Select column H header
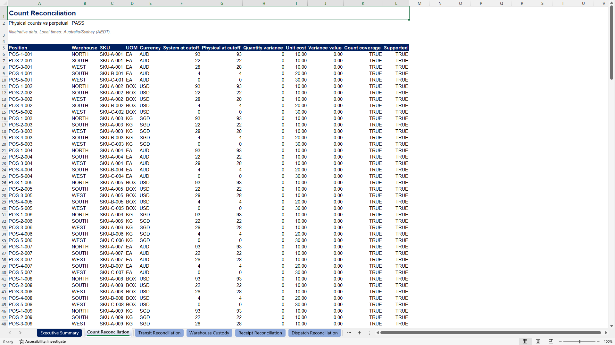Viewport: 615px width, 345px height. pyautogui.click(x=264, y=3)
